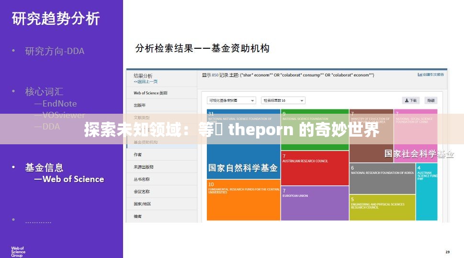Click the 隐藏 hide button

click(x=430, y=100)
